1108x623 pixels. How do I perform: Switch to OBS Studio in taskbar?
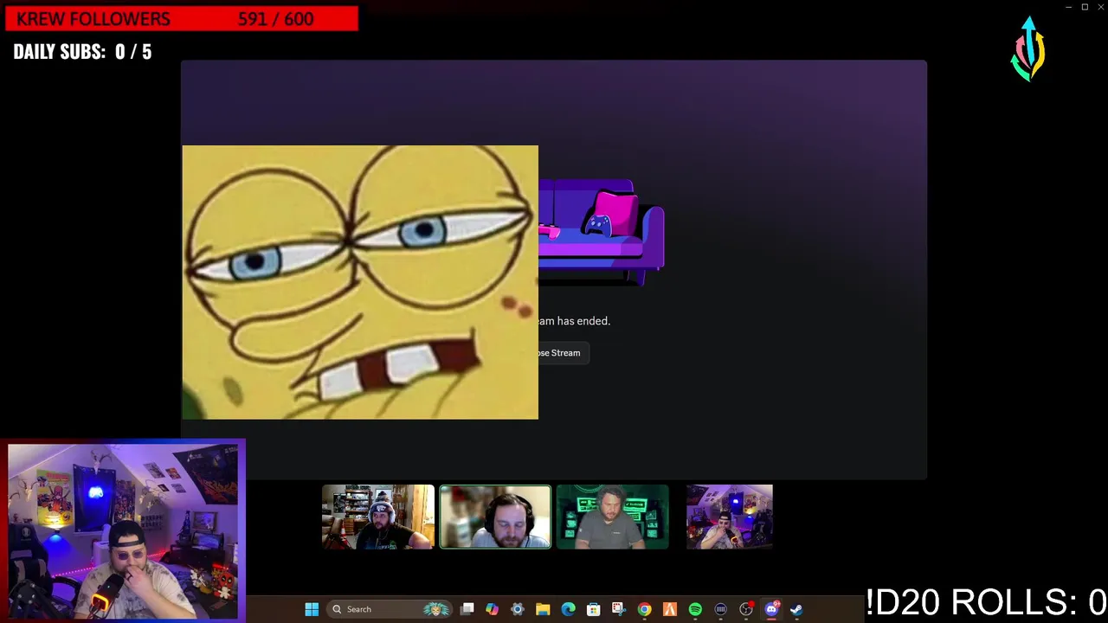click(746, 609)
